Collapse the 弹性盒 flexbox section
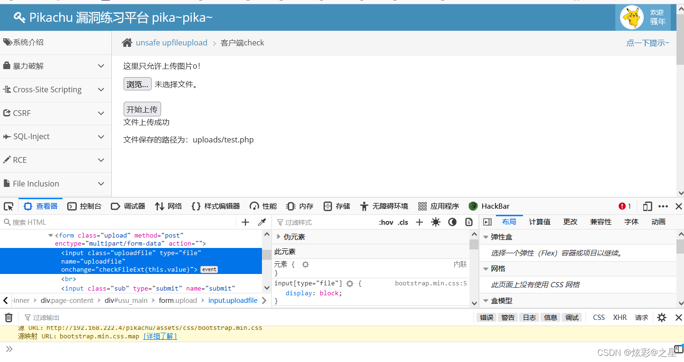Viewport: 684px width, 362px height. tap(486, 237)
